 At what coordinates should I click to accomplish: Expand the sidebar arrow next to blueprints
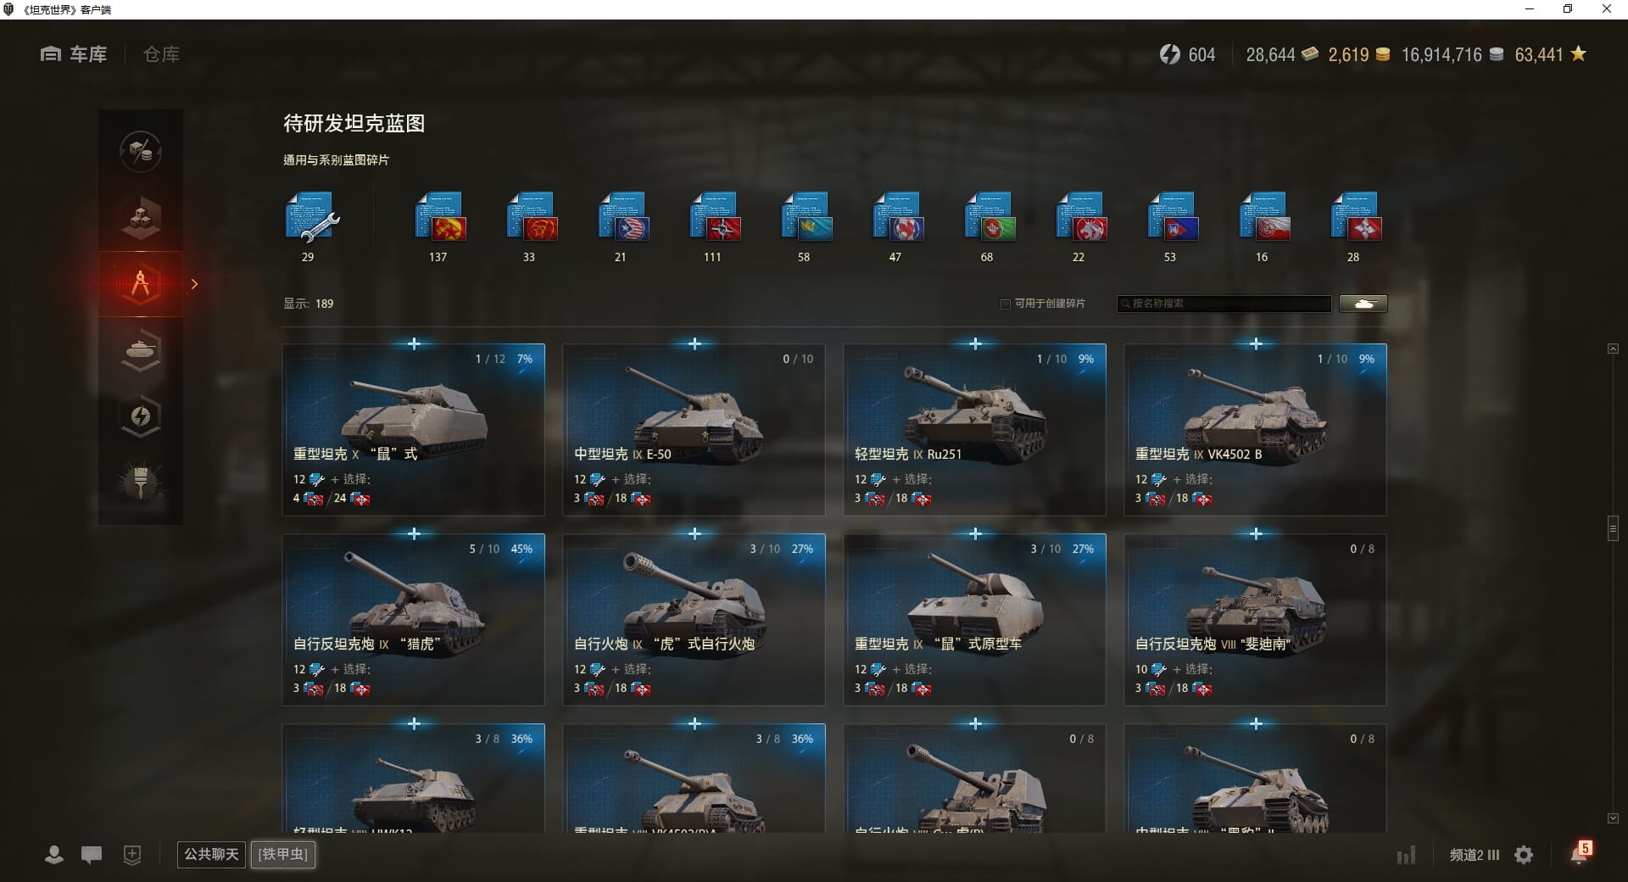(194, 284)
